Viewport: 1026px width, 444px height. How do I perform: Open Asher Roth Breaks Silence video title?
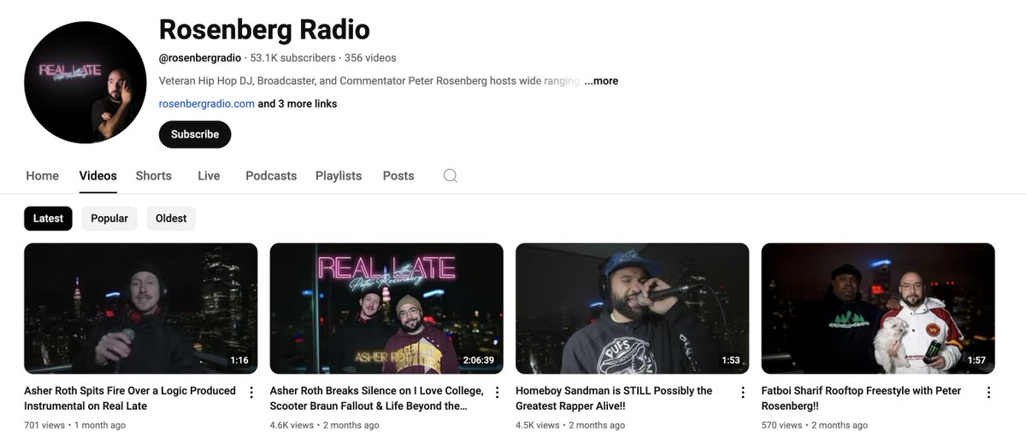pos(377,398)
